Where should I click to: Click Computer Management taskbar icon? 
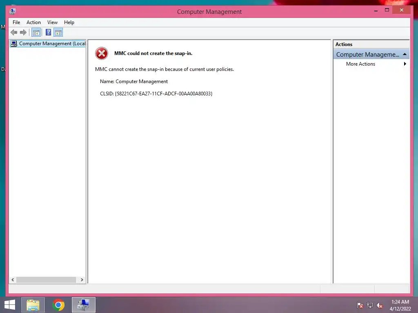(83, 305)
